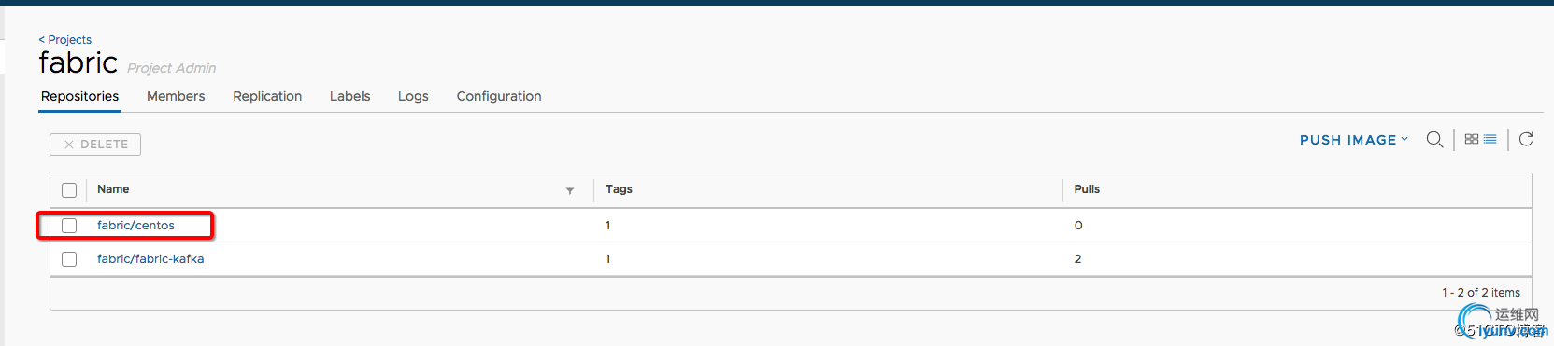The width and height of the screenshot is (1554, 346).
Task: Sort by the Pulls column header
Action: click(x=1087, y=189)
